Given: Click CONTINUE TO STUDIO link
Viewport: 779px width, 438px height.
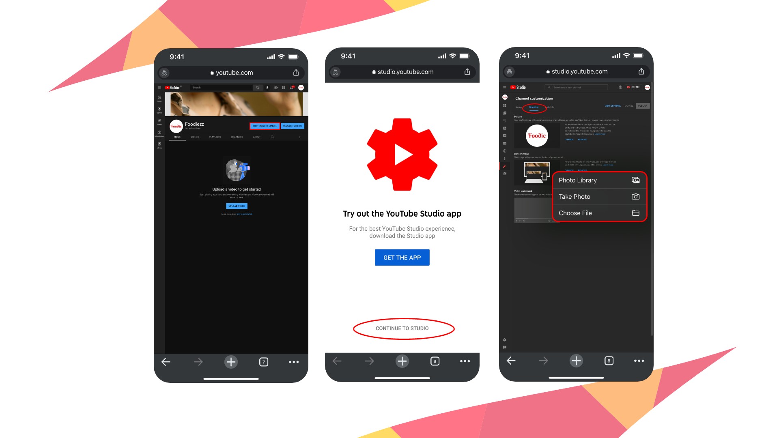Looking at the screenshot, I should (402, 328).
